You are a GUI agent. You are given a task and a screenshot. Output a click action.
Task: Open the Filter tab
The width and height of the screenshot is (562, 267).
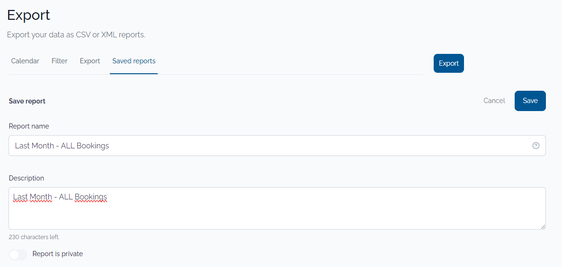(x=60, y=61)
